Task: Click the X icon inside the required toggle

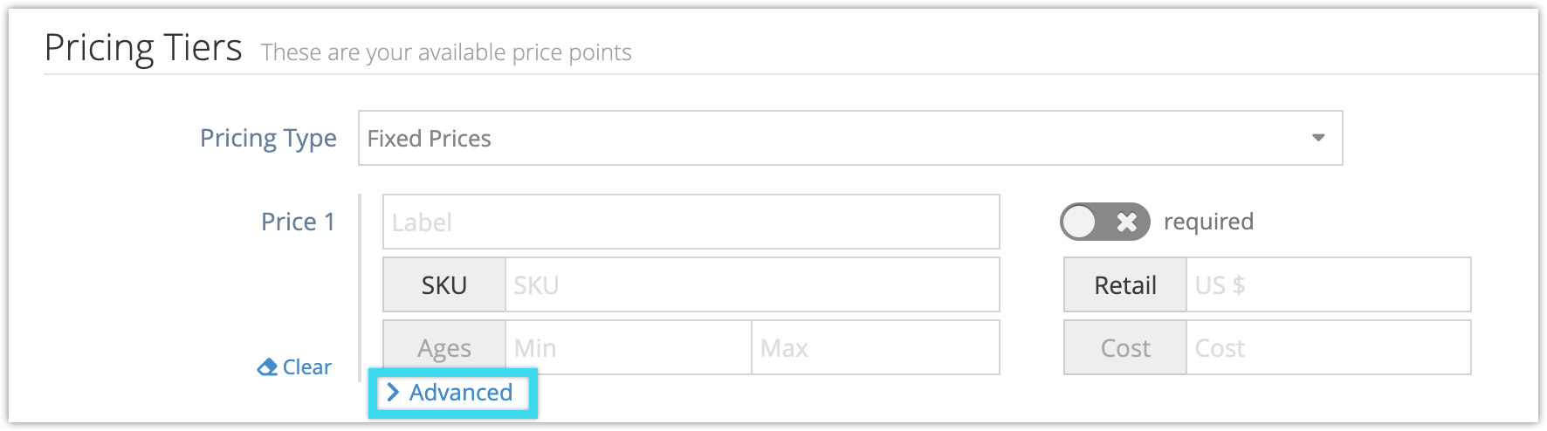Action: (1127, 222)
